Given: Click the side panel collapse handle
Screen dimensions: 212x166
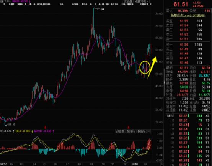Looking at the screenshot, I should click(x=164, y=82).
